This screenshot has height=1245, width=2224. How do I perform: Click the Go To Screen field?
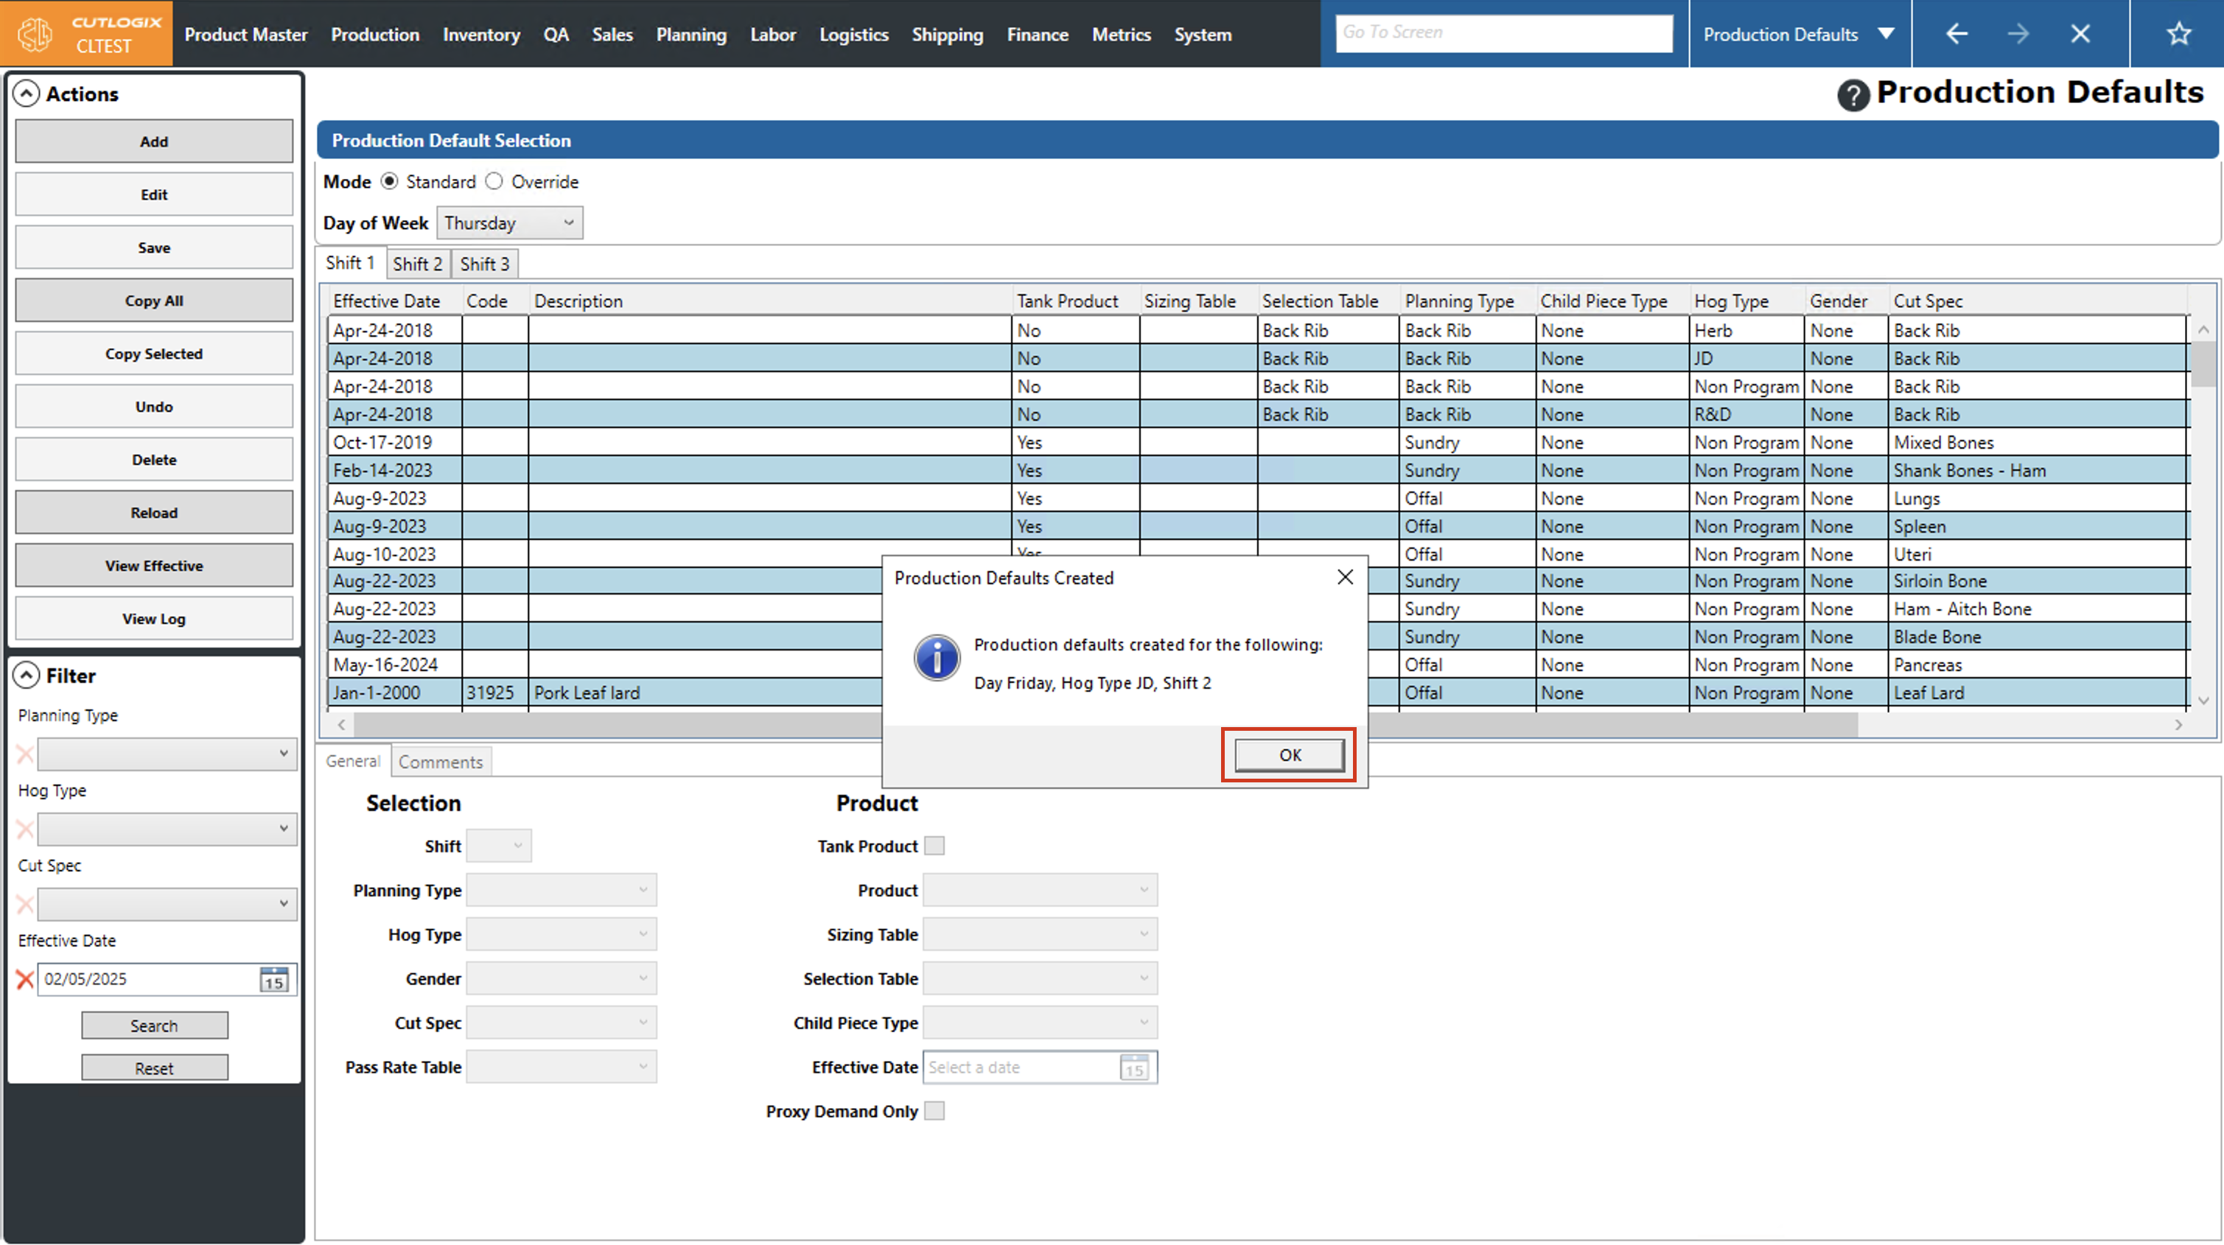1503,33
